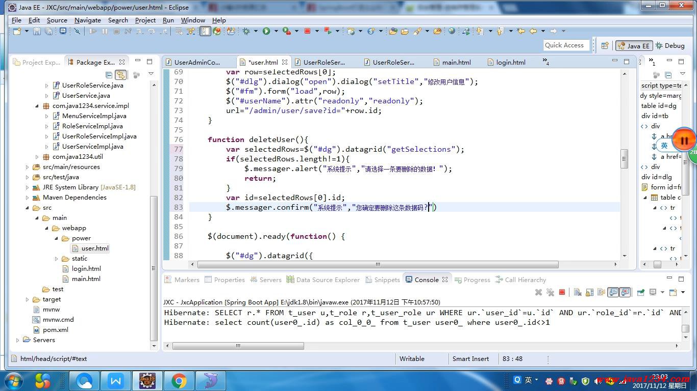Viewport: 697px width, 391px height.
Task: Click the Open Task icon in the main toolbar
Action: tap(405, 31)
